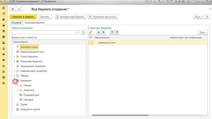
Task: Click Наименование header in left tree
Action: click(x=49, y=42)
